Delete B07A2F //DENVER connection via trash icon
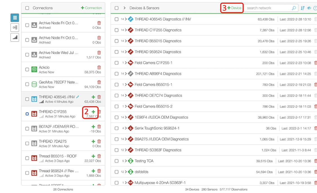Screen dimensions: 317x193 [99, 127]
